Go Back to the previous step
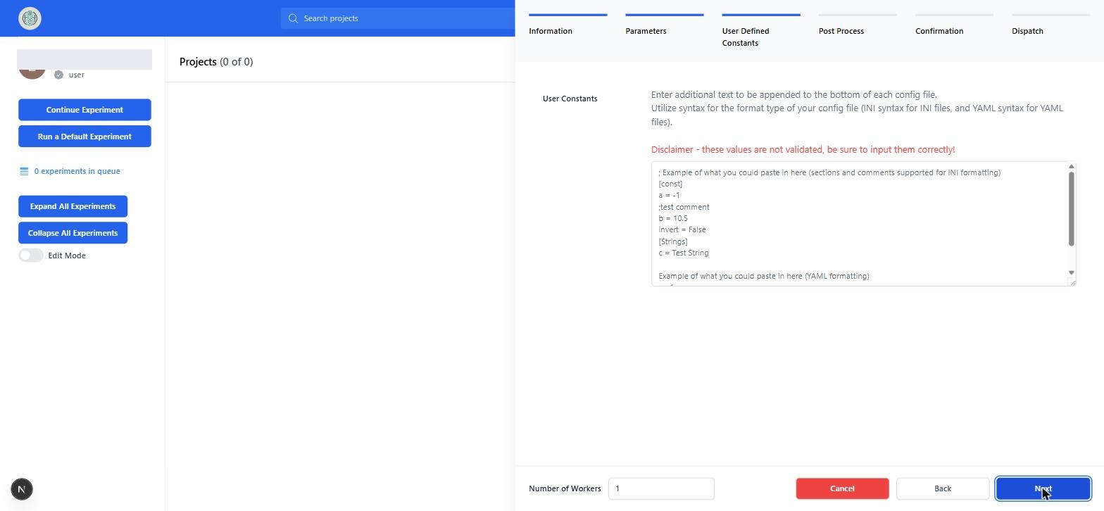This screenshot has width=1104, height=511. [942, 488]
